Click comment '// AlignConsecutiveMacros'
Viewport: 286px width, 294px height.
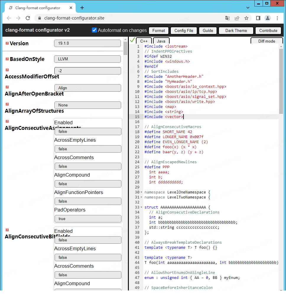tap(173, 127)
